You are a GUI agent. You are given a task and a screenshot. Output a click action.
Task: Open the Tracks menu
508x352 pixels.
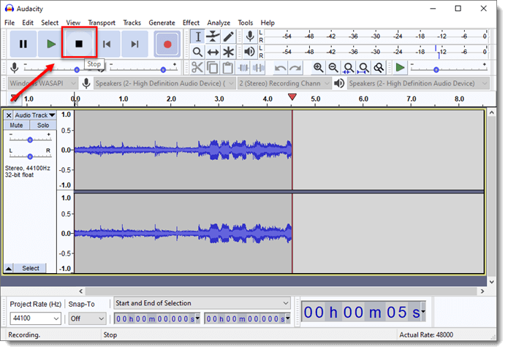click(x=132, y=23)
